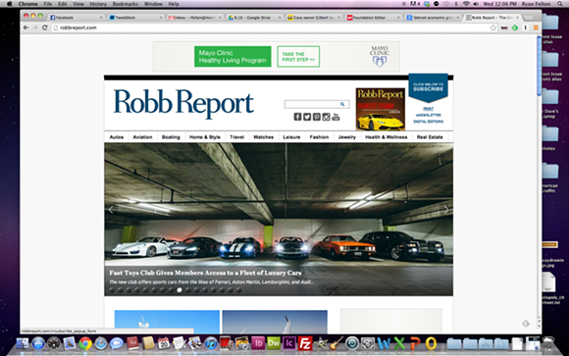Launch Adobe Dreamweaver from the dock

pyautogui.click(x=274, y=343)
